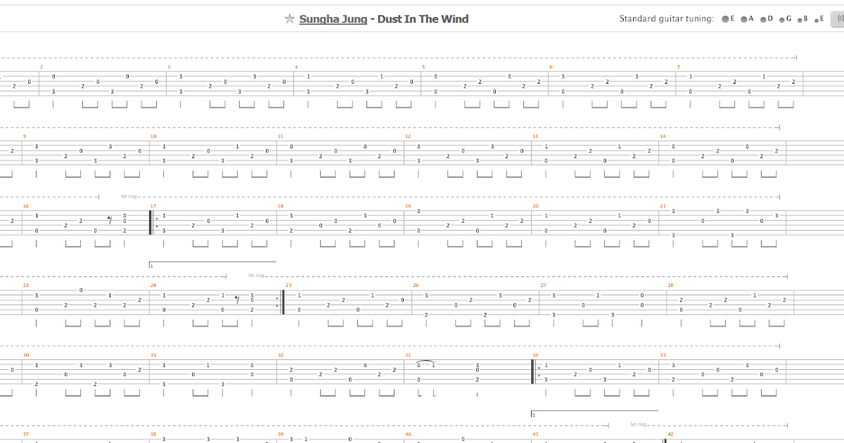Screen dimensions: 844x443
Task: Click the favorite star next to the title
Action: coord(289,19)
